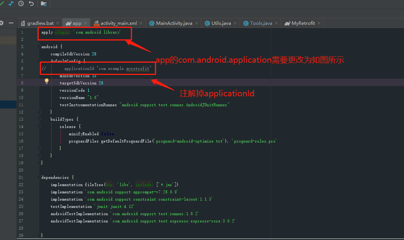This screenshot has width=404, height=240.
Task: Click compileSdkVersion 28 text
Action: pos(73,54)
